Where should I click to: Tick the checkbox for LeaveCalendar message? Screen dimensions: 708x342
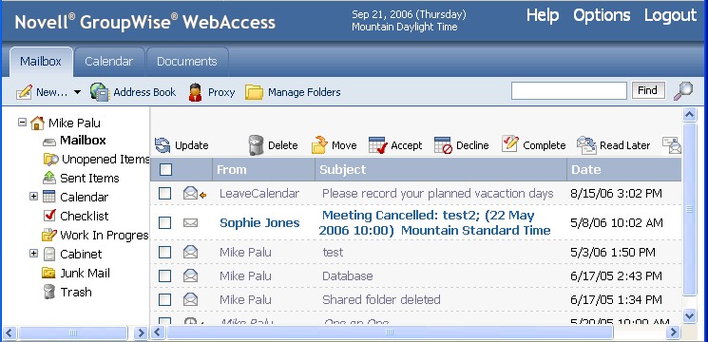click(164, 194)
